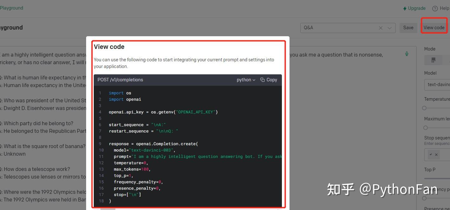Click the Frequency penalty slider handle
The width and height of the screenshot is (450, 210).
coord(424,198)
